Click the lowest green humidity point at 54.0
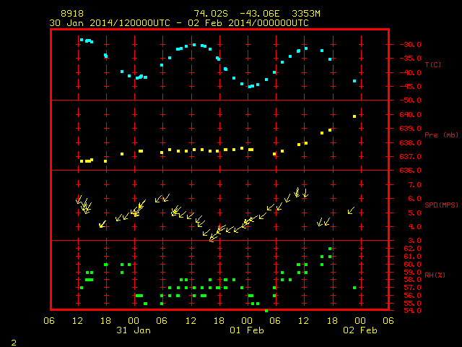 [x=266, y=311]
